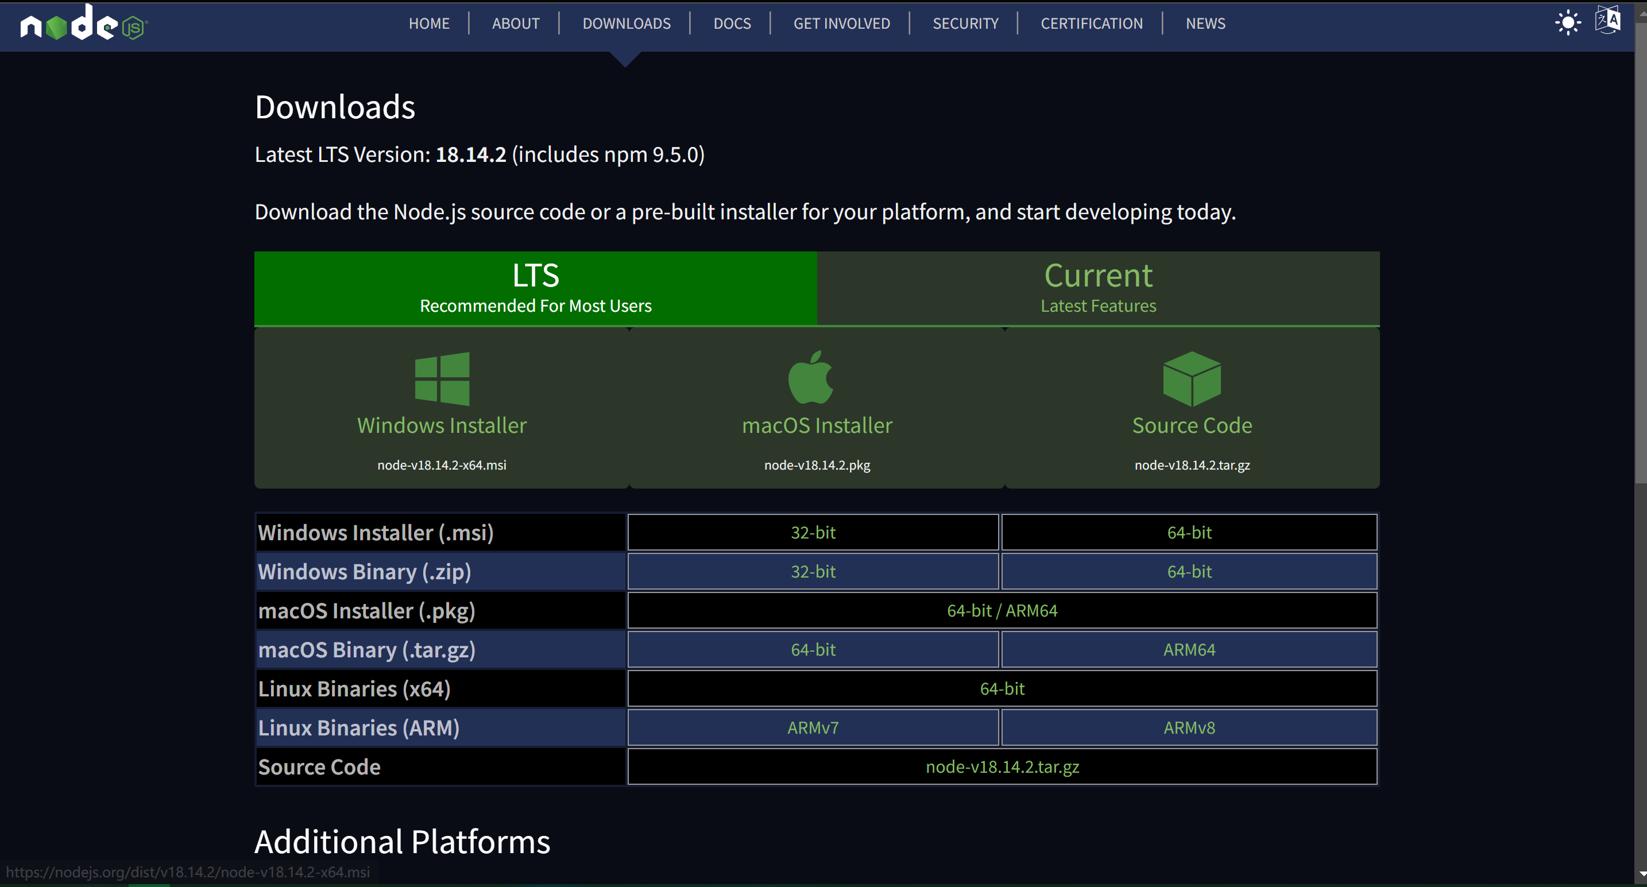Viewport: 1647px width, 887px height.
Task: Click the macOS Installer (.pkg) row label
Action: pyautogui.click(x=367, y=610)
